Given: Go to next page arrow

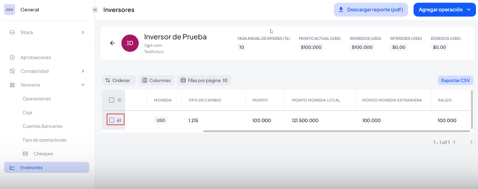Looking at the screenshot, I should 471,142.
